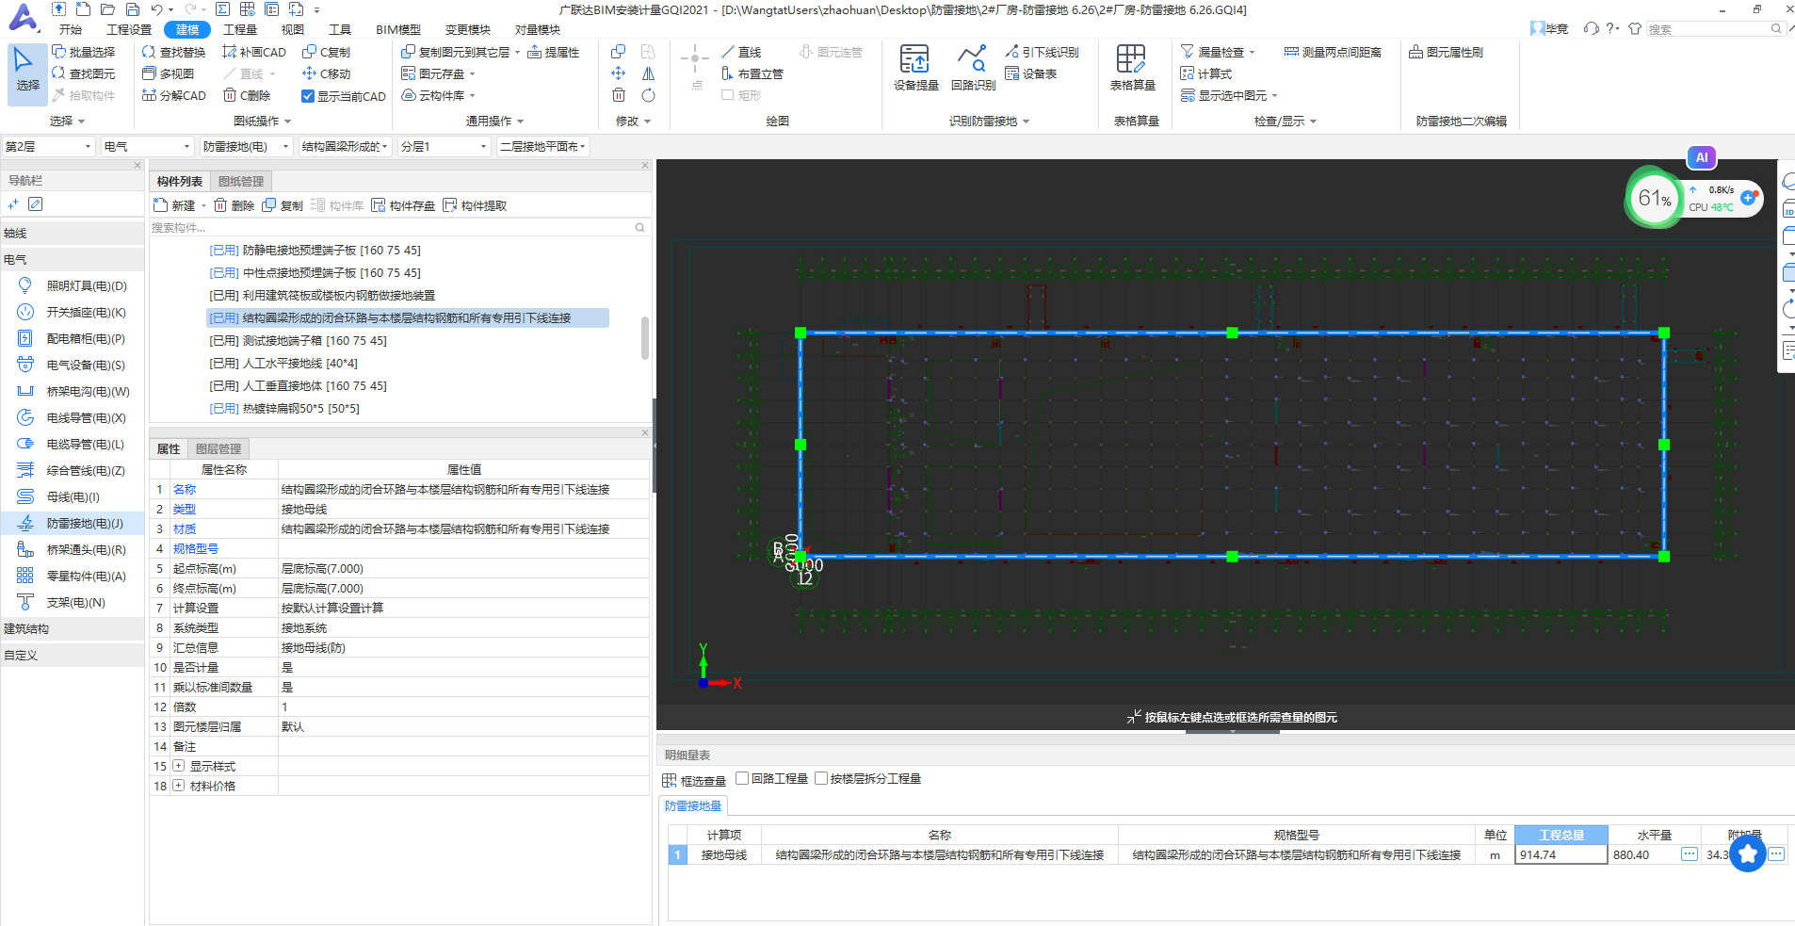Open the 电气 discipline dropdown
Viewport: 1795px width, 926px height.
click(x=147, y=146)
